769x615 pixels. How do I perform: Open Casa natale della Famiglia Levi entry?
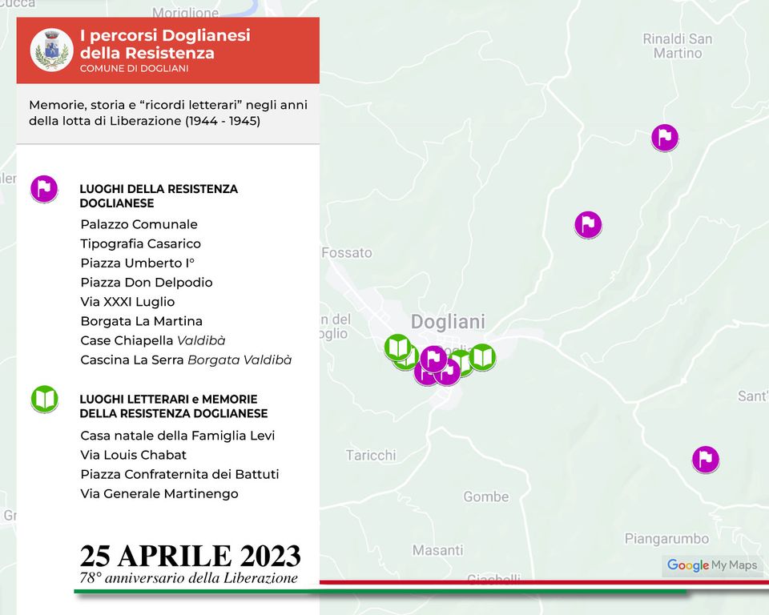[177, 436]
